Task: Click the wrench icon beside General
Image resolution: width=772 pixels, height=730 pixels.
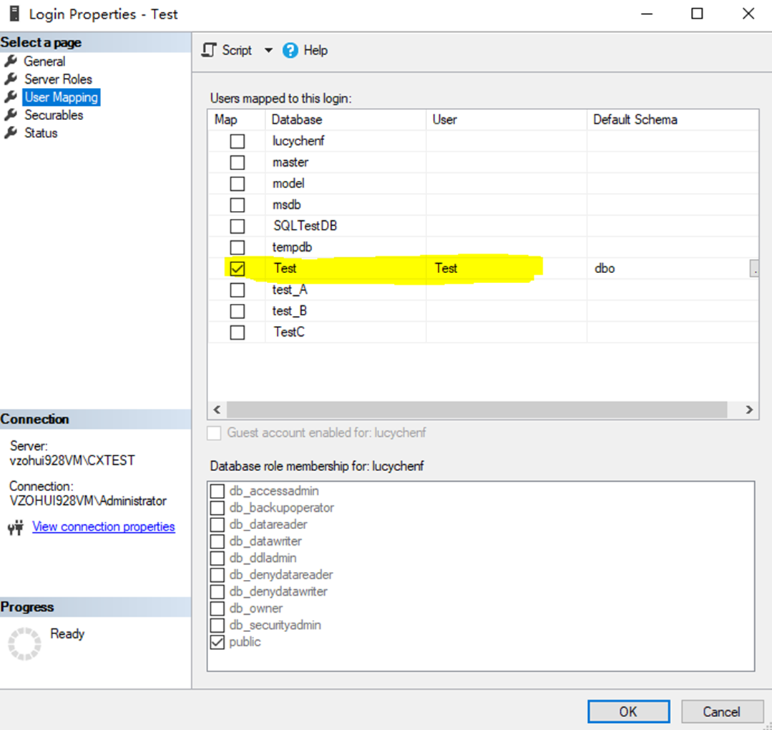Action: pos(11,61)
